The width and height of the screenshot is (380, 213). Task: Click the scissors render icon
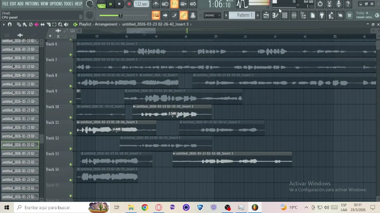pyautogui.click(x=329, y=4)
